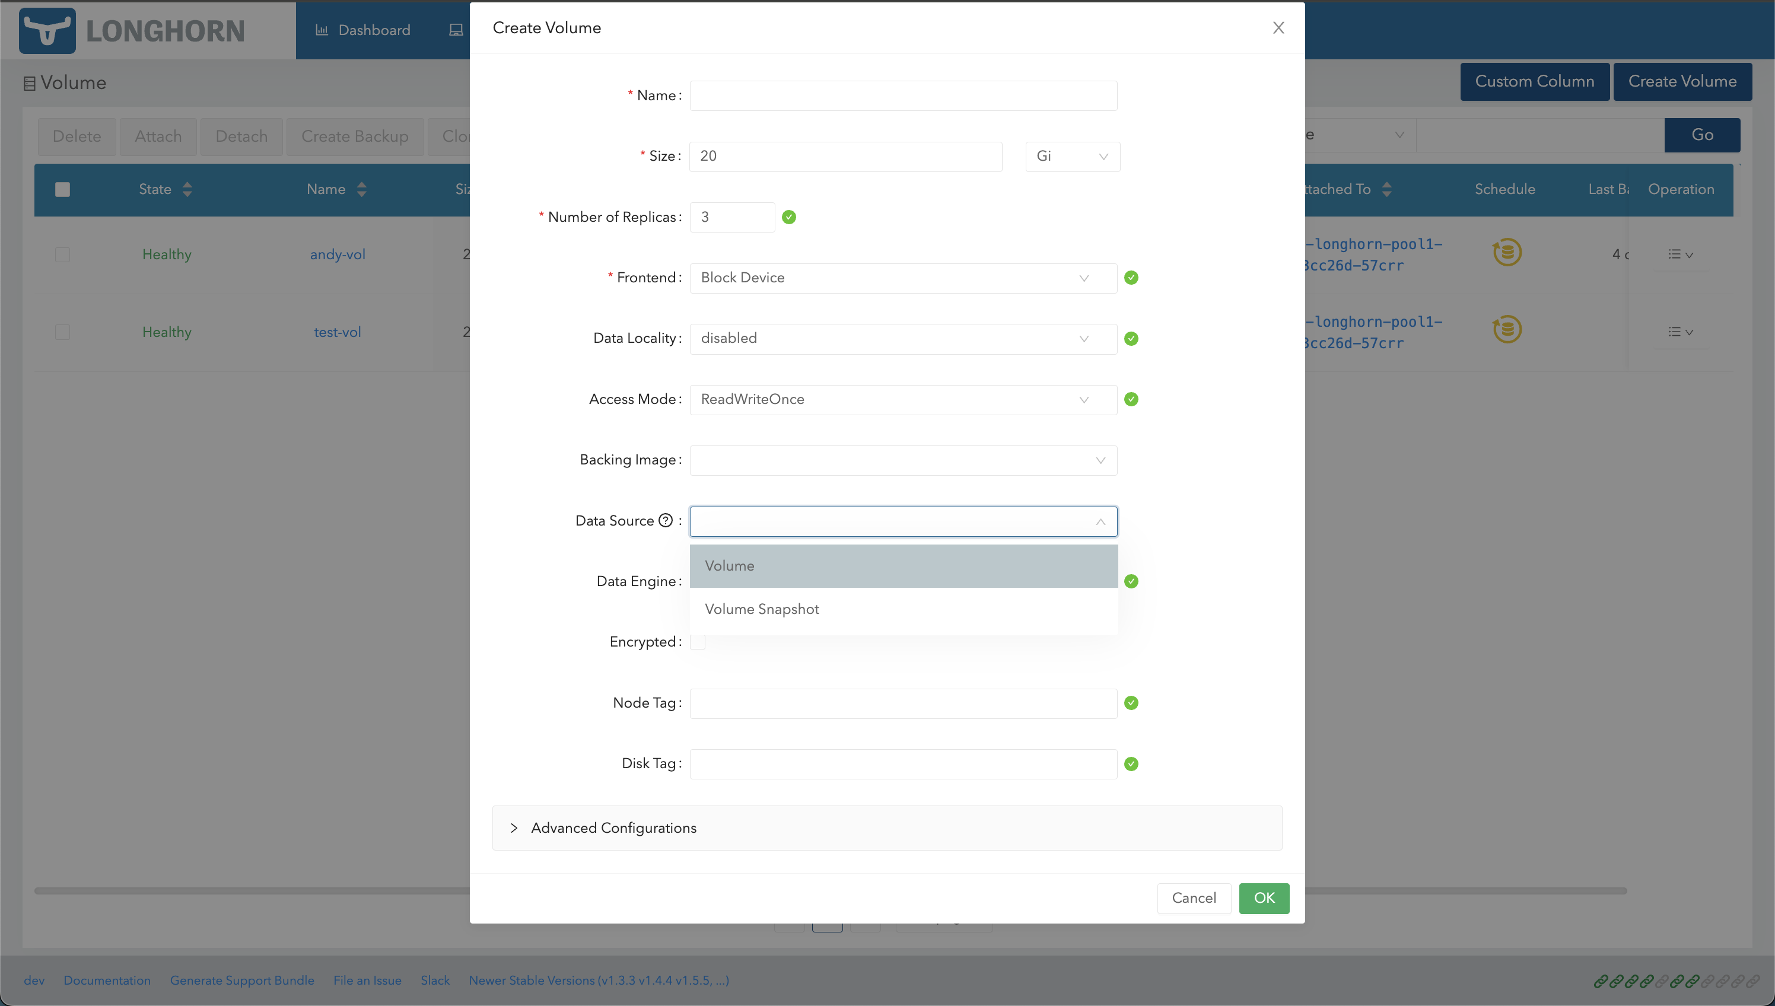This screenshot has width=1775, height=1006.
Task: Click the Cancel button
Action: pyautogui.click(x=1193, y=897)
